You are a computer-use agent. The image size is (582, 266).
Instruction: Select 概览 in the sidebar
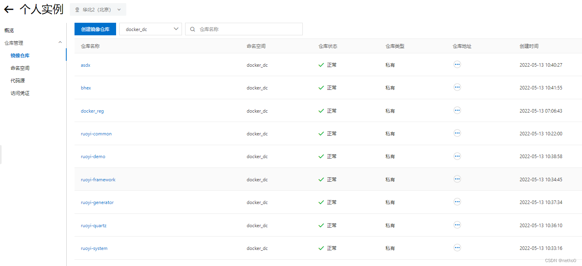[9, 30]
